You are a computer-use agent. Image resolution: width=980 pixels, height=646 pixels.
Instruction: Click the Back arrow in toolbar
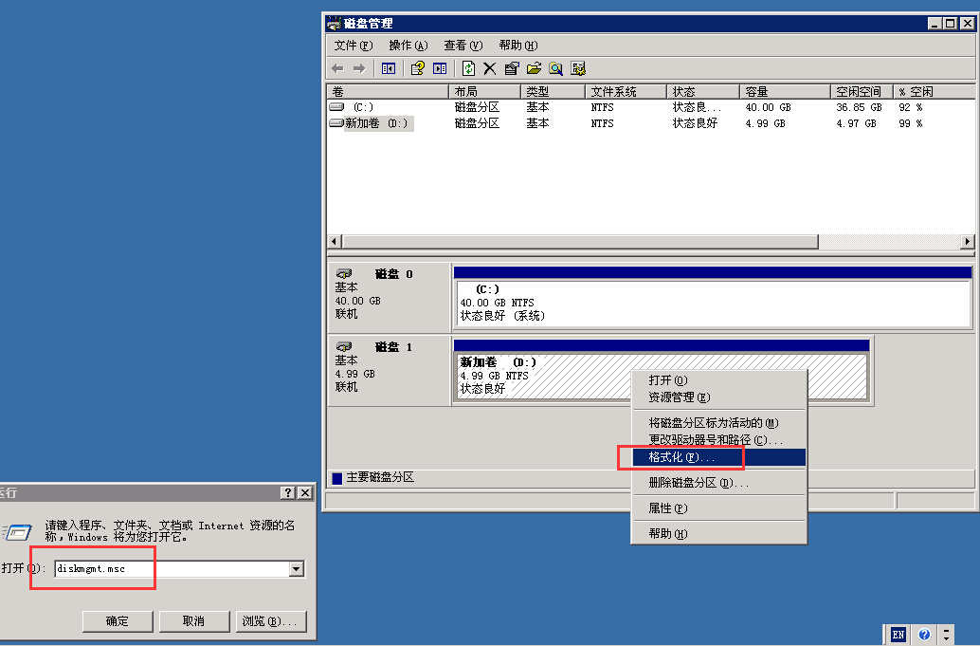(x=337, y=68)
